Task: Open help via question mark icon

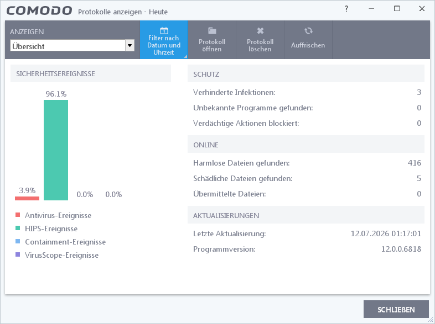Action: 346,9
